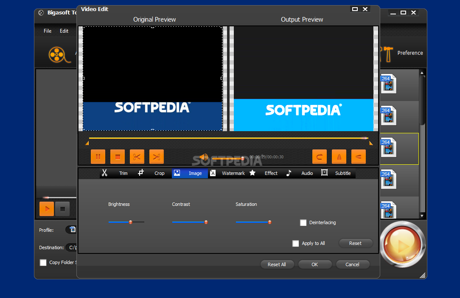Adjust the Contrast slider

tap(190, 222)
